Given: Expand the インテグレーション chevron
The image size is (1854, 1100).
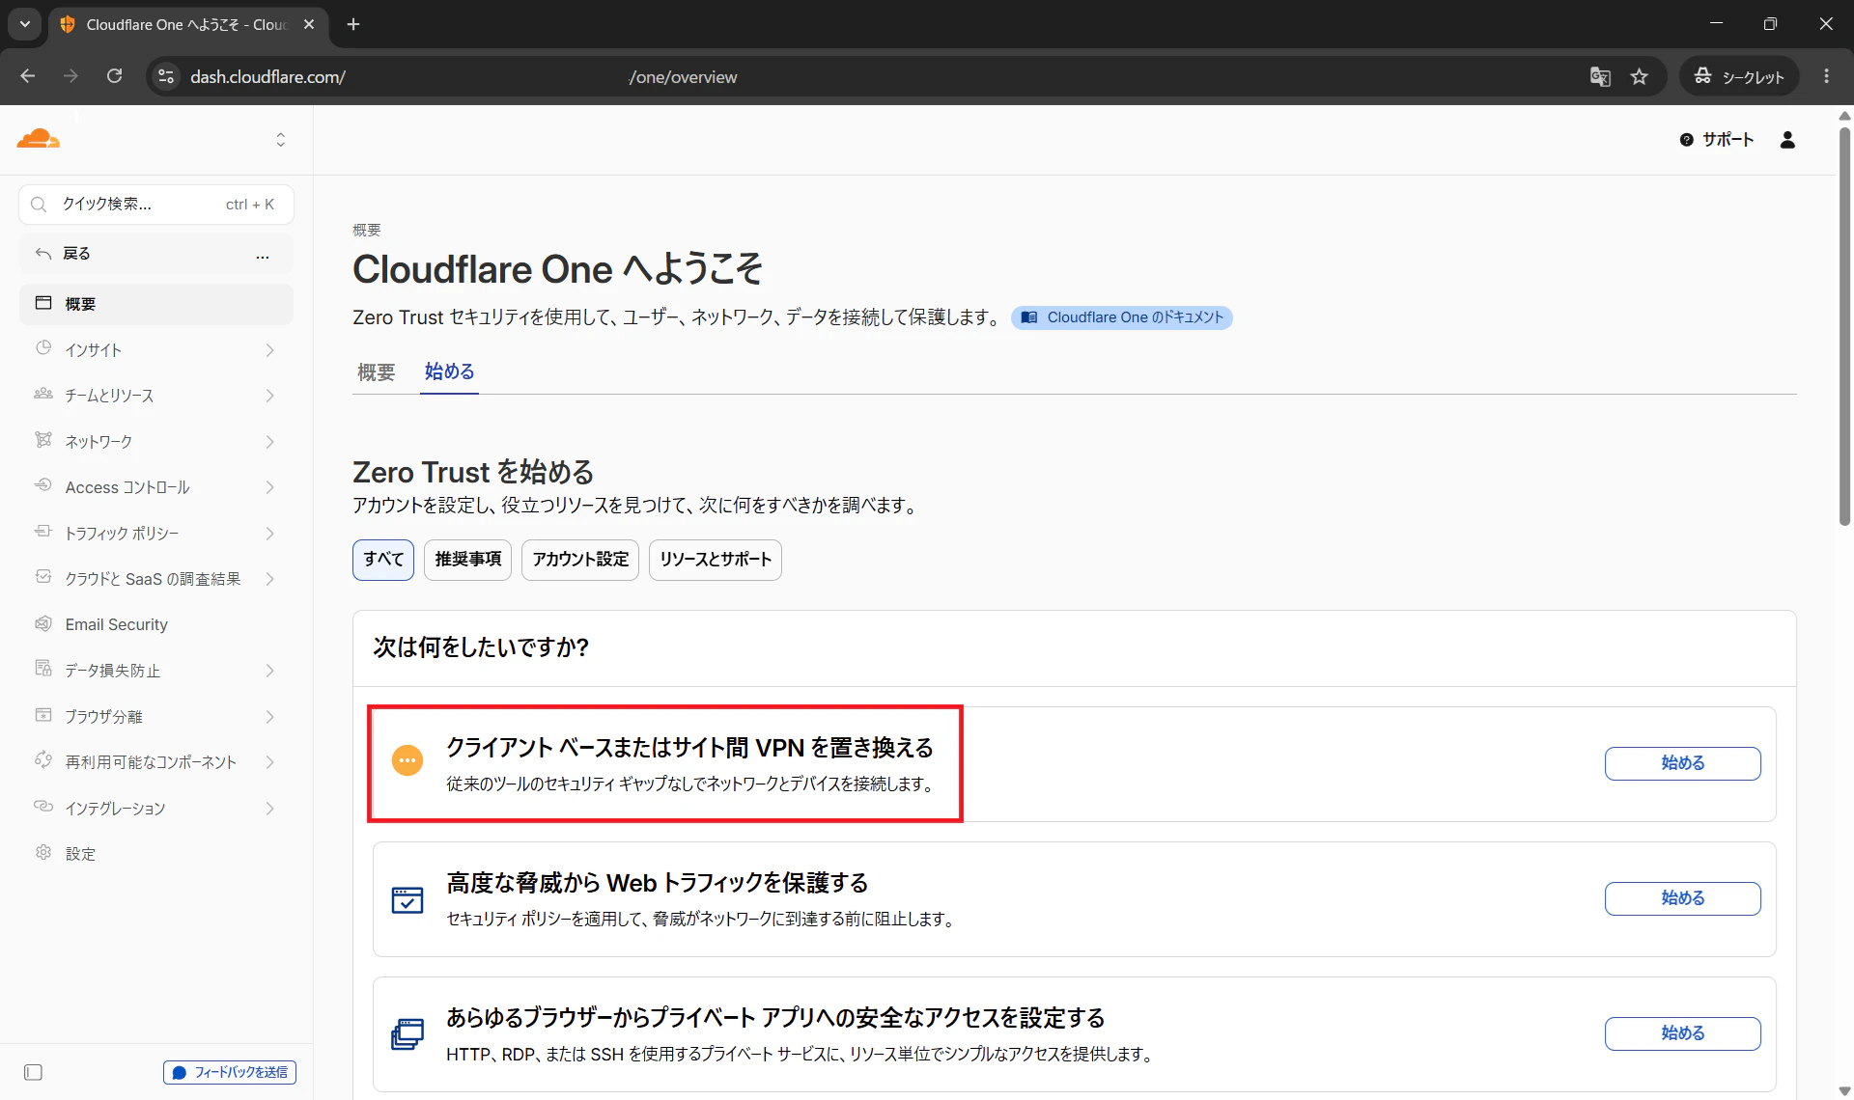Looking at the screenshot, I should 270,809.
